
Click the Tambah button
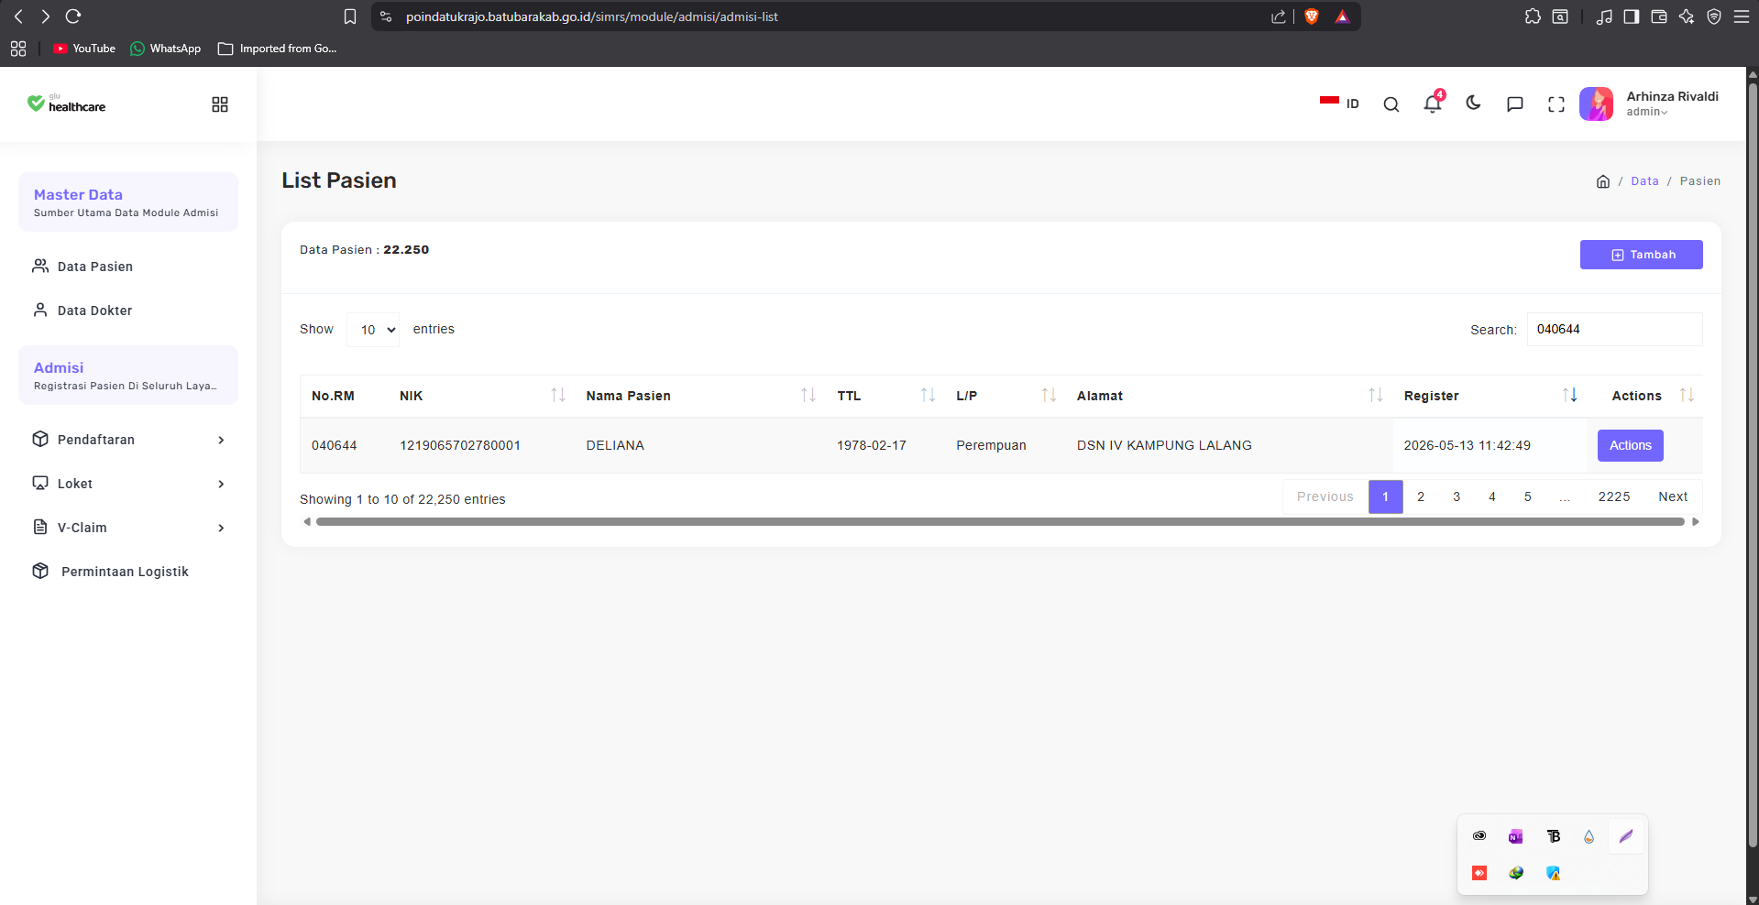click(x=1641, y=255)
